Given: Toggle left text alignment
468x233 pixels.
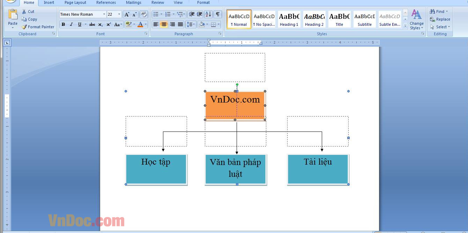Looking at the screenshot, I should [x=155, y=24].
